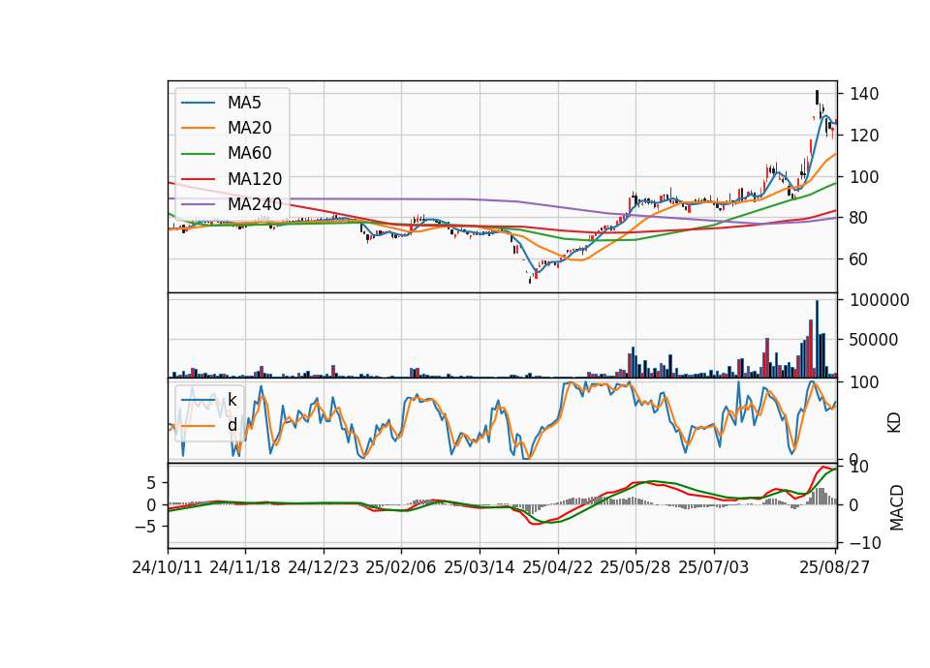This screenshot has height=668, width=930.
Task: Click the -10 MACD right axis tick
Action: coord(865,542)
